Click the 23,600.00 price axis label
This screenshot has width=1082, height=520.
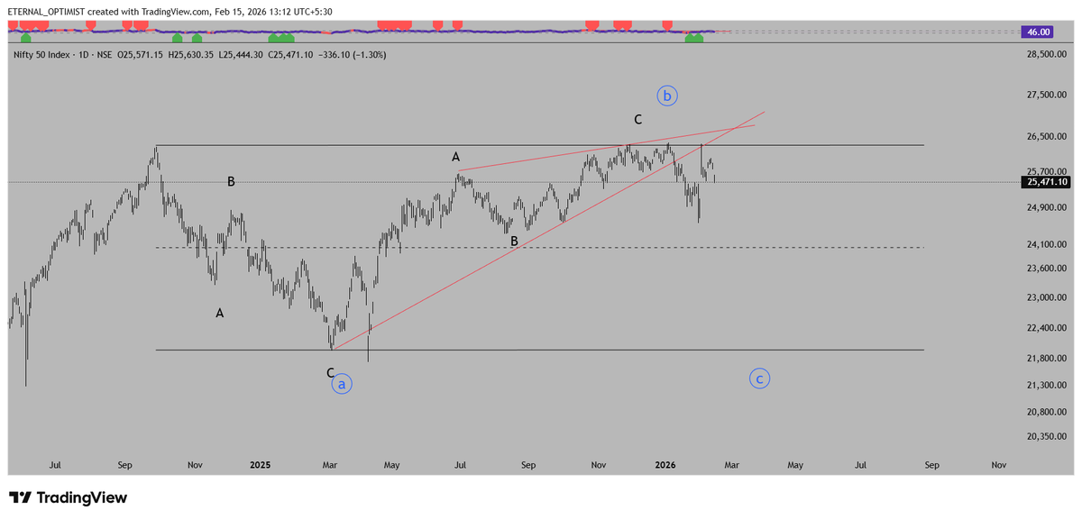point(1046,269)
